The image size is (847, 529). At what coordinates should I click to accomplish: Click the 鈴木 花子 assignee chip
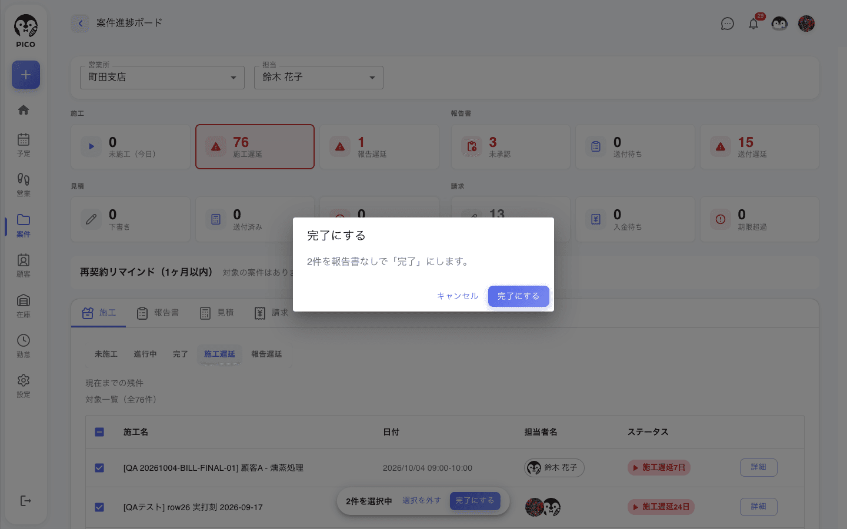pos(554,468)
